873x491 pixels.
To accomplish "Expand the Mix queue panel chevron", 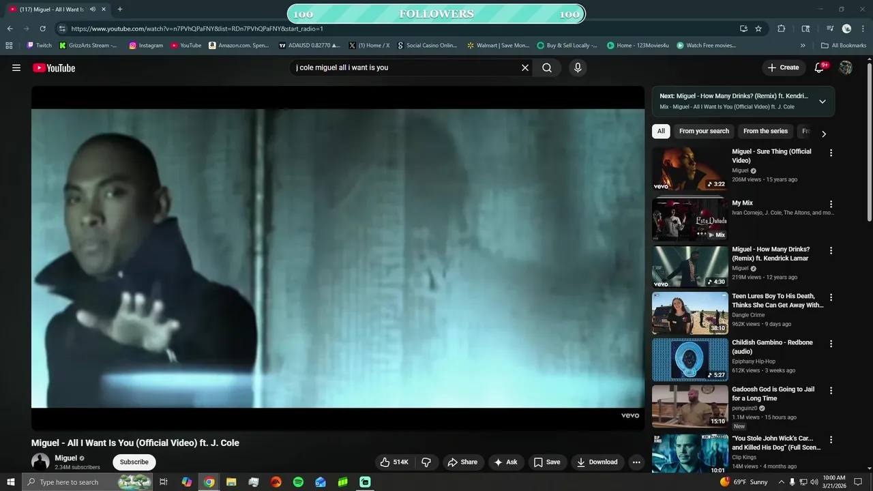I will pyautogui.click(x=823, y=102).
